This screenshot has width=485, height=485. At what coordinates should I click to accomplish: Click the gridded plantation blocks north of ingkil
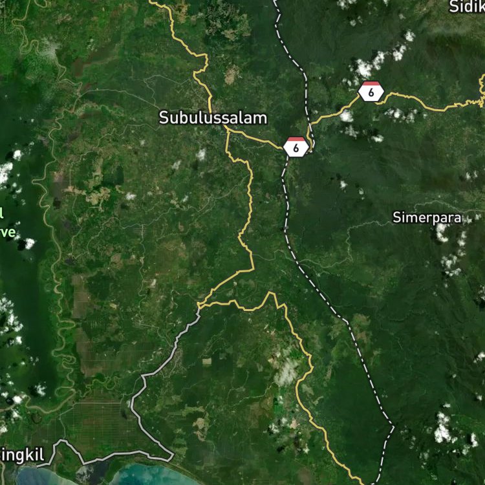(99, 421)
